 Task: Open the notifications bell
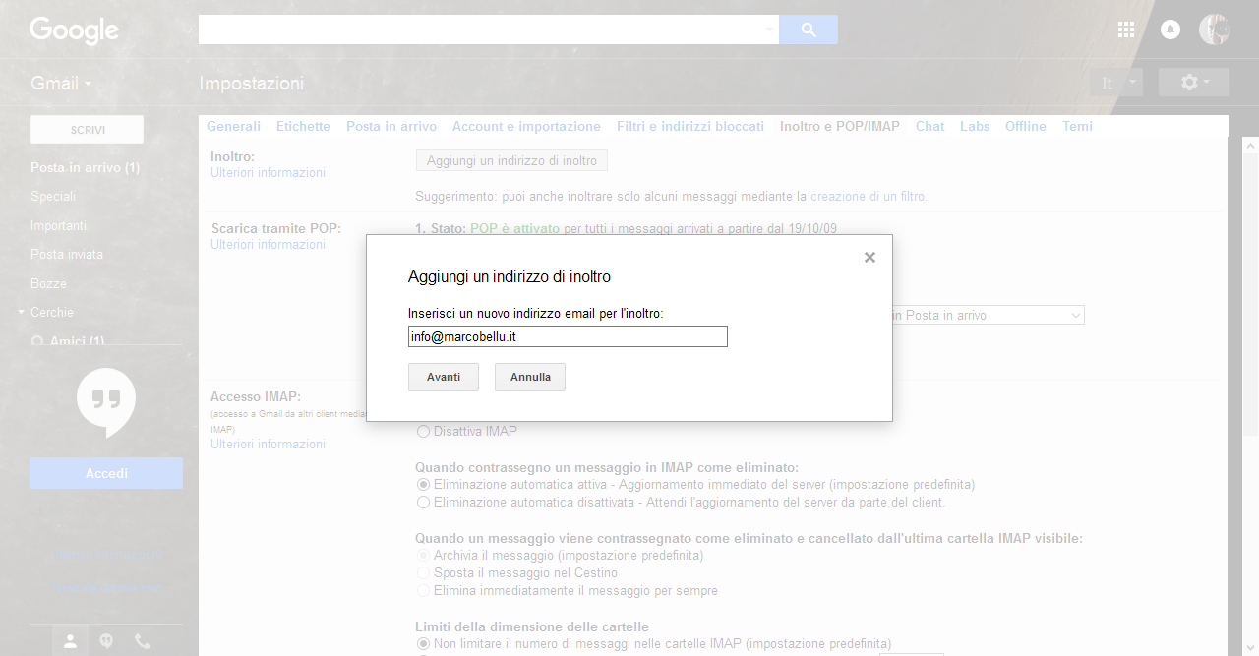1170,30
